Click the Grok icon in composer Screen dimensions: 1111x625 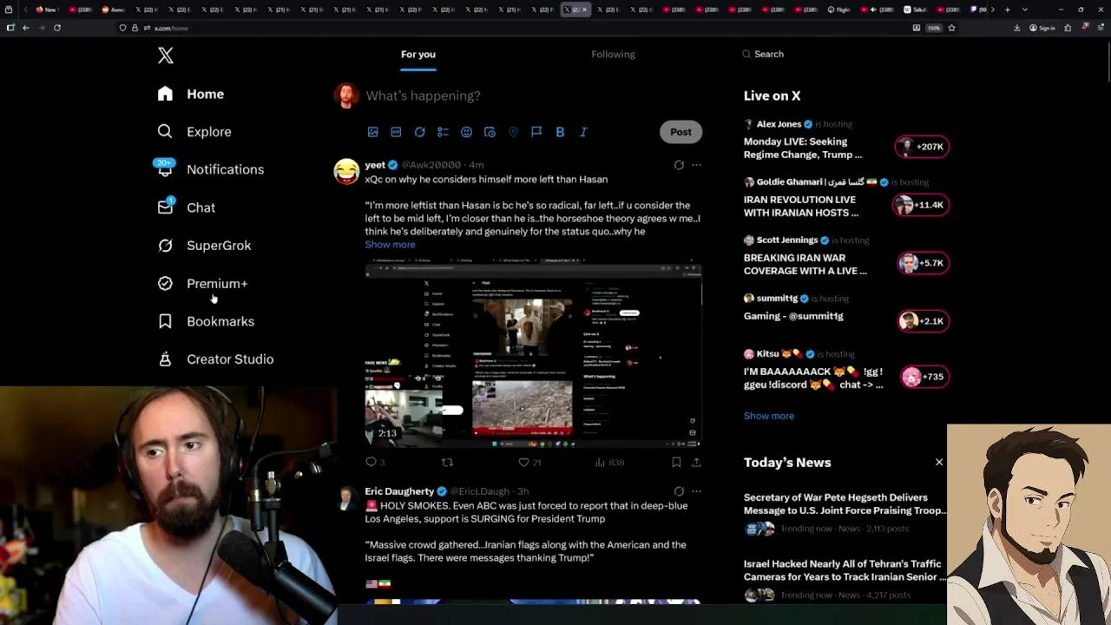tap(419, 132)
